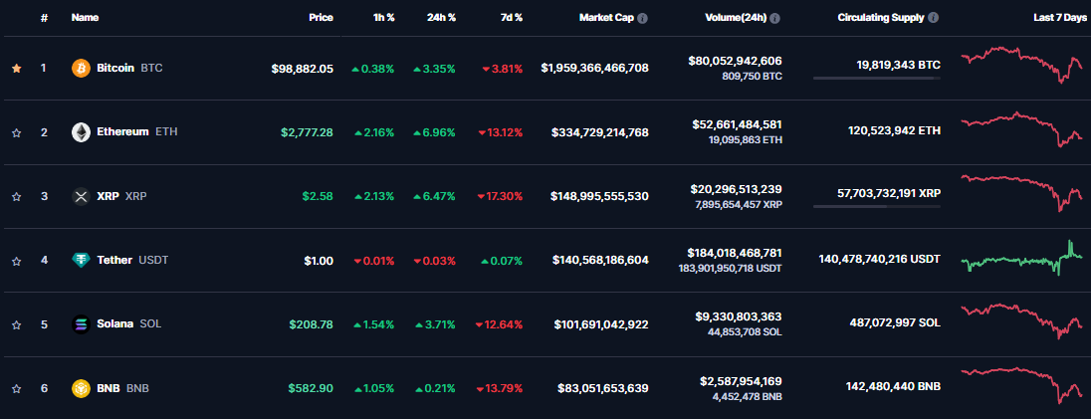
Task: Click the Tether coin logo icon
Action: [81, 260]
